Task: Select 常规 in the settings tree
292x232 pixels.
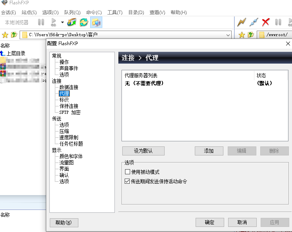Action: [56, 56]
